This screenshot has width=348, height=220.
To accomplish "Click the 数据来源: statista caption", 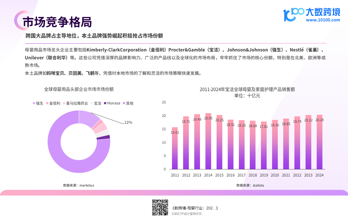I will [250, 185].
